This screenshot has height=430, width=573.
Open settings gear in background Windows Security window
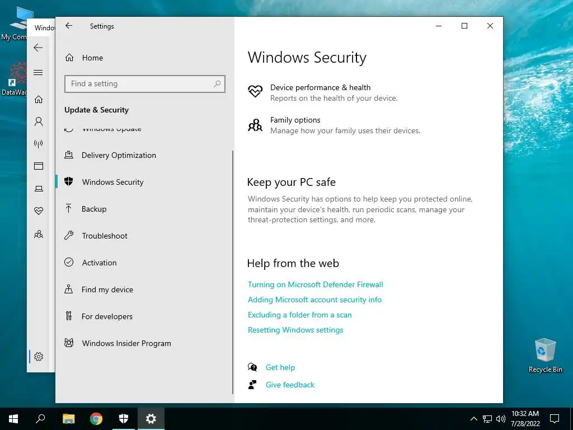(39, 357)
